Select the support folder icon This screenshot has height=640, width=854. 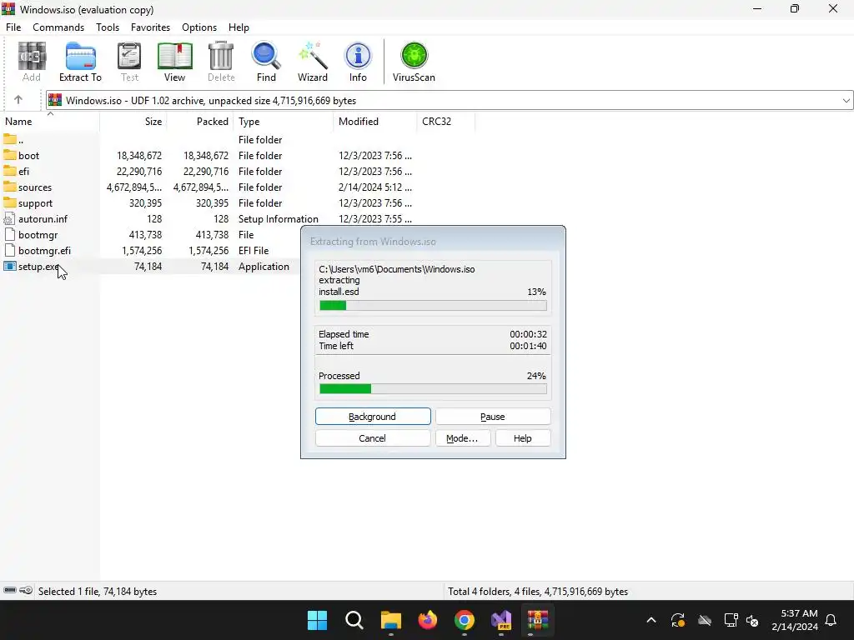click(x=10, y=202)
